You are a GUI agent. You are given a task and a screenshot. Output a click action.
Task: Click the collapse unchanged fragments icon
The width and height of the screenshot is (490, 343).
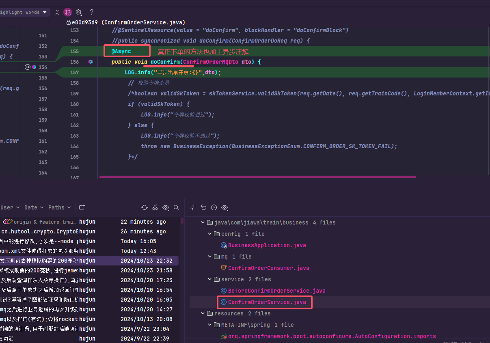pos(57,12)
